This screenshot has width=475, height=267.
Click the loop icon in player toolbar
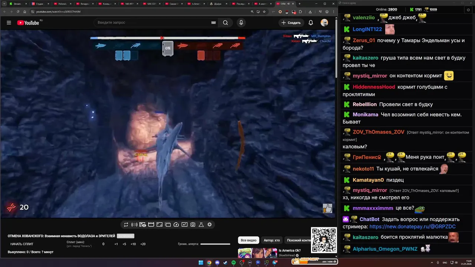click(x=126, y=224)
